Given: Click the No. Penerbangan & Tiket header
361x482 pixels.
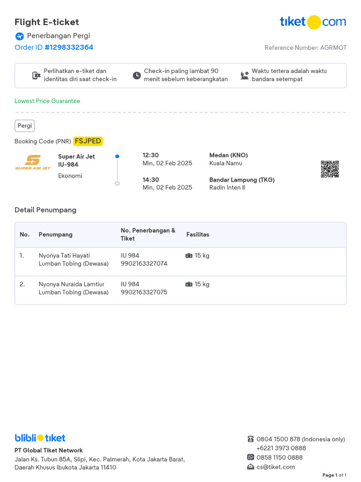Looking at the screenshot, I should click(148, 234).
